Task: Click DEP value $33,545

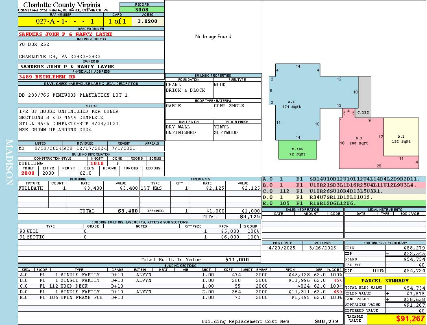Action: tap(414, 254)
